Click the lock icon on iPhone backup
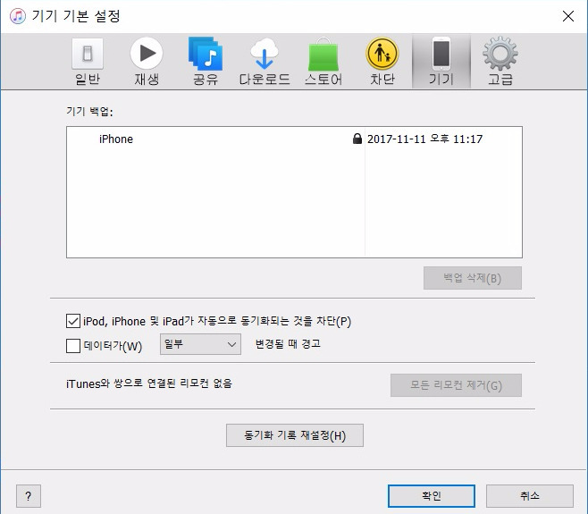588x514 pixels. tap(357, 139)
